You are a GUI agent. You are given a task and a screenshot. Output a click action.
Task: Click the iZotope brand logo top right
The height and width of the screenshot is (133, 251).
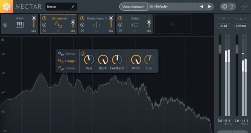(245, 6)
